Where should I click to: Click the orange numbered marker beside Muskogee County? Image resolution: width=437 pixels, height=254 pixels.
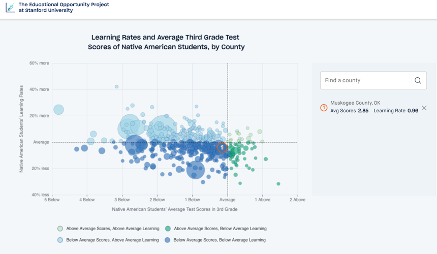click(324, 108)
